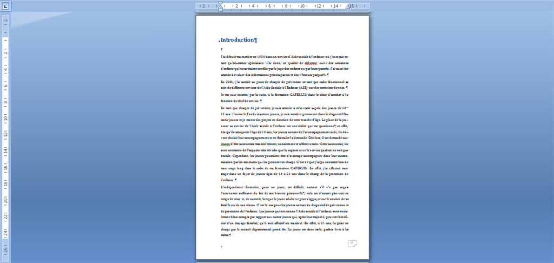Click the 10 mark on horizontal ruler
Viewport: 554px width, 263px height.
[302, 6]
